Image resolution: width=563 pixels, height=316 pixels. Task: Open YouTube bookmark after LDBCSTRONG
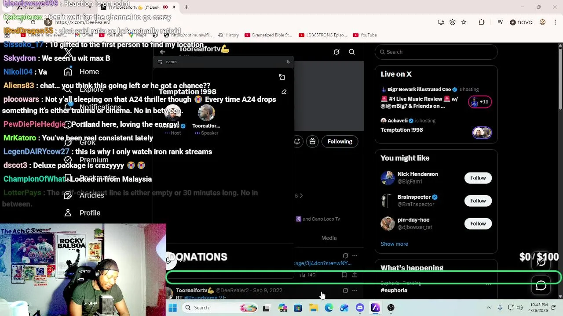pyautogui.click(x=365, y=35)
